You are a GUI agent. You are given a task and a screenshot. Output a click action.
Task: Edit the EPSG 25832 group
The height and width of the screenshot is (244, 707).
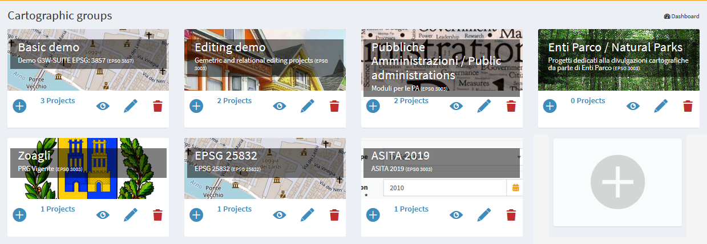pos(308,214)
